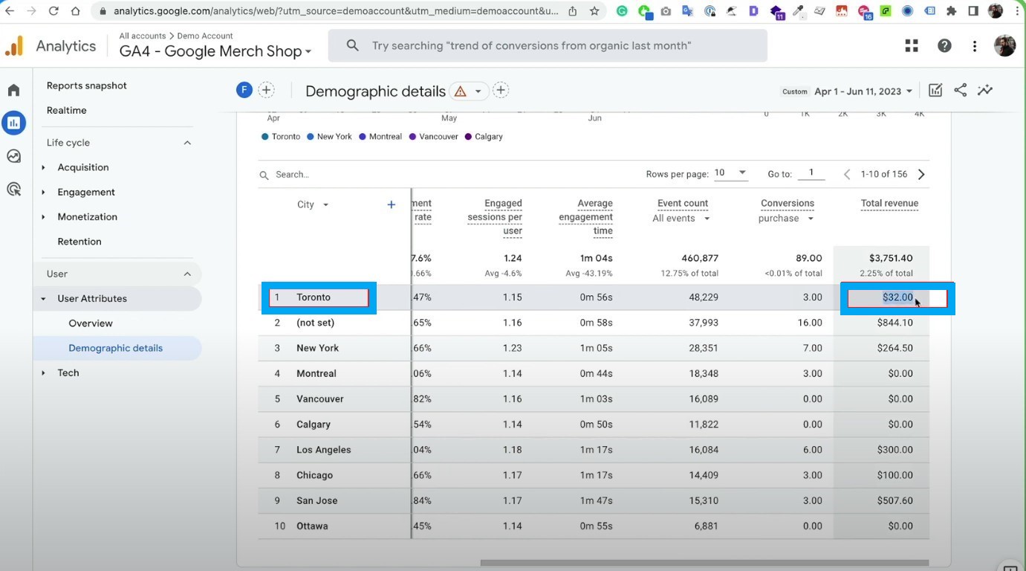Add a filter with the plus circle icon

click(501, 90)
